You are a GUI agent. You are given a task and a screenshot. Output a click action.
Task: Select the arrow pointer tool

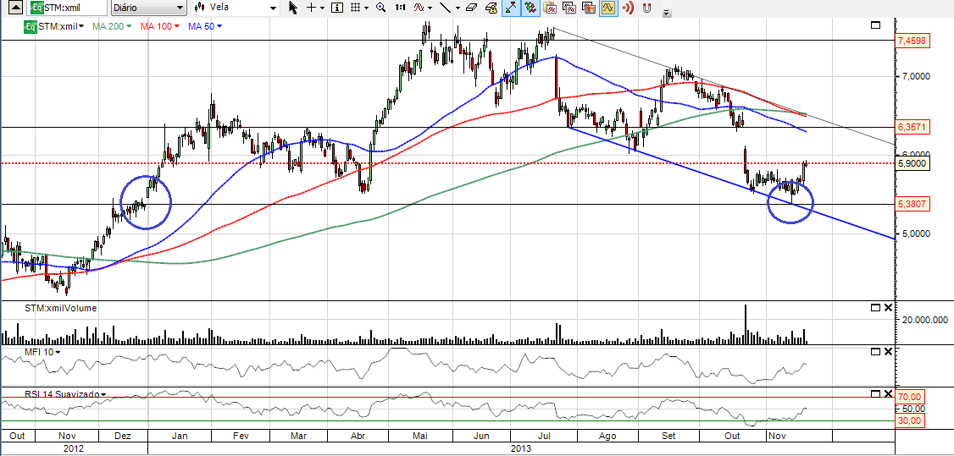293,8
